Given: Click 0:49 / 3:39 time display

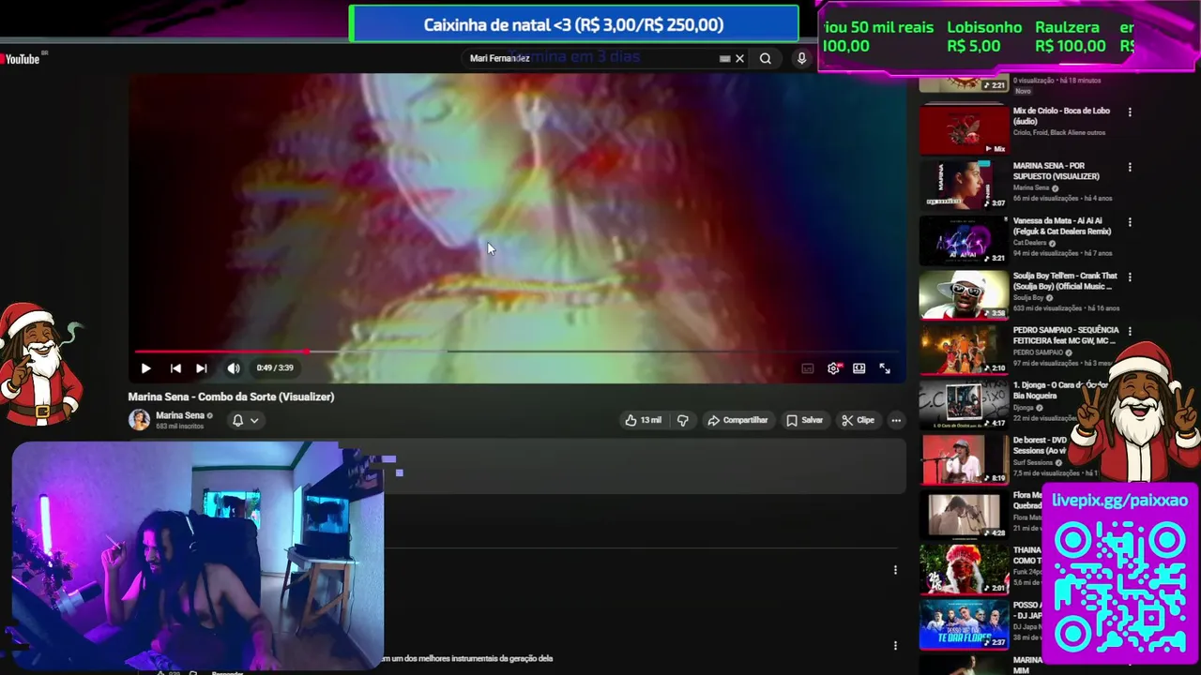Looking at the screenshot, I should (275, 368).
